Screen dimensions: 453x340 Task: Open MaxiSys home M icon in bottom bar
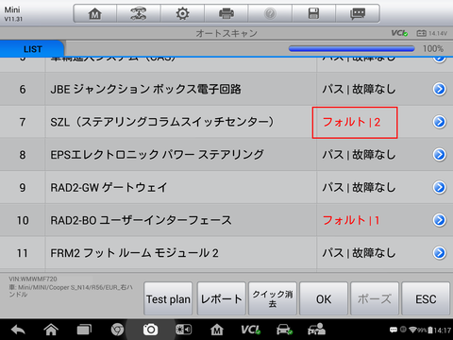[217, 330]
